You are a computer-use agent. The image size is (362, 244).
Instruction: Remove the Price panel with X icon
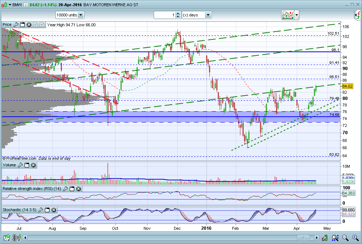[x=29, y=24]
